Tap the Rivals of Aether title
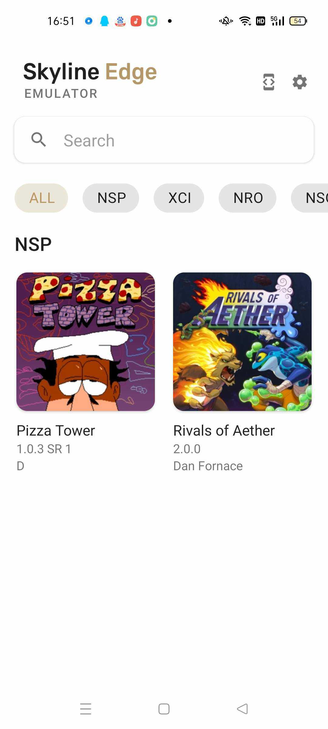Image resolution: width=328 pixels, height=729 pixels. [224, 431]
